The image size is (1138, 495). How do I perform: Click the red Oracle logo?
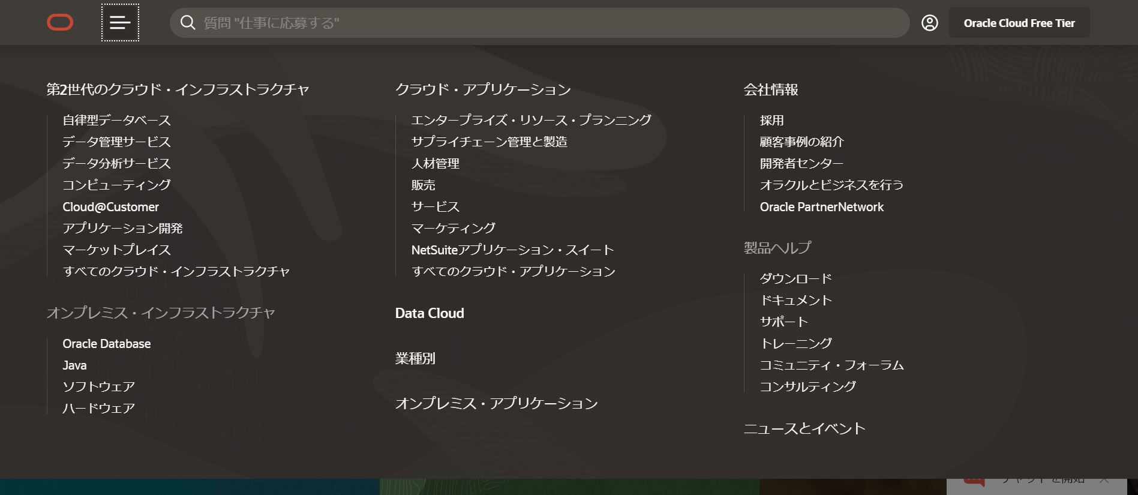coord(60,23)
